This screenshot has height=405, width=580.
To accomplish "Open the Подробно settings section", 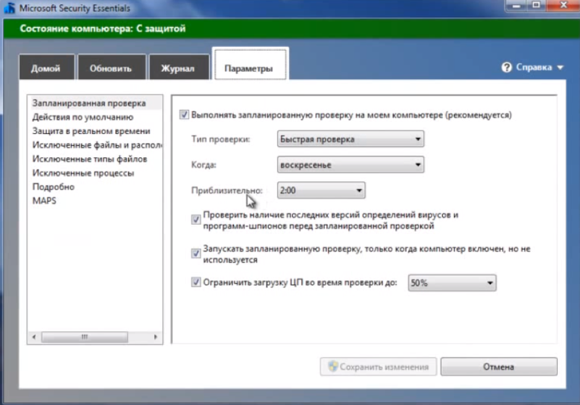I will point(95,187).
